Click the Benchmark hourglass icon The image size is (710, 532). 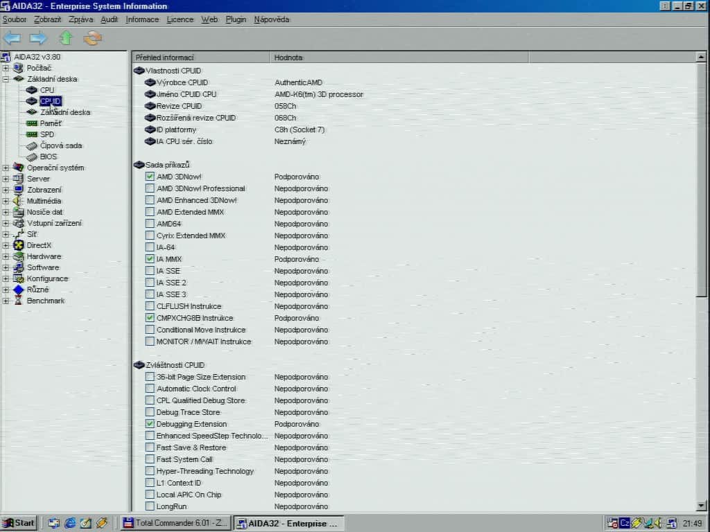click(18, 301)
